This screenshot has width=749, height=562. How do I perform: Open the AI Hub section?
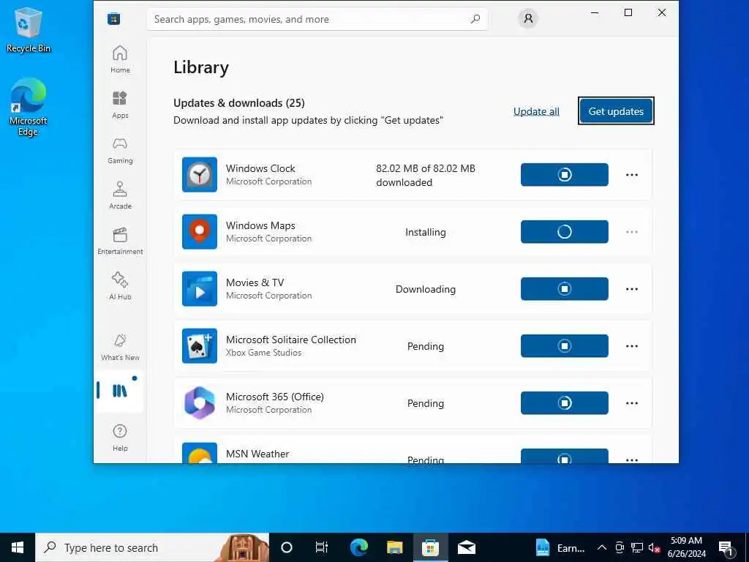tap(120, 286)
